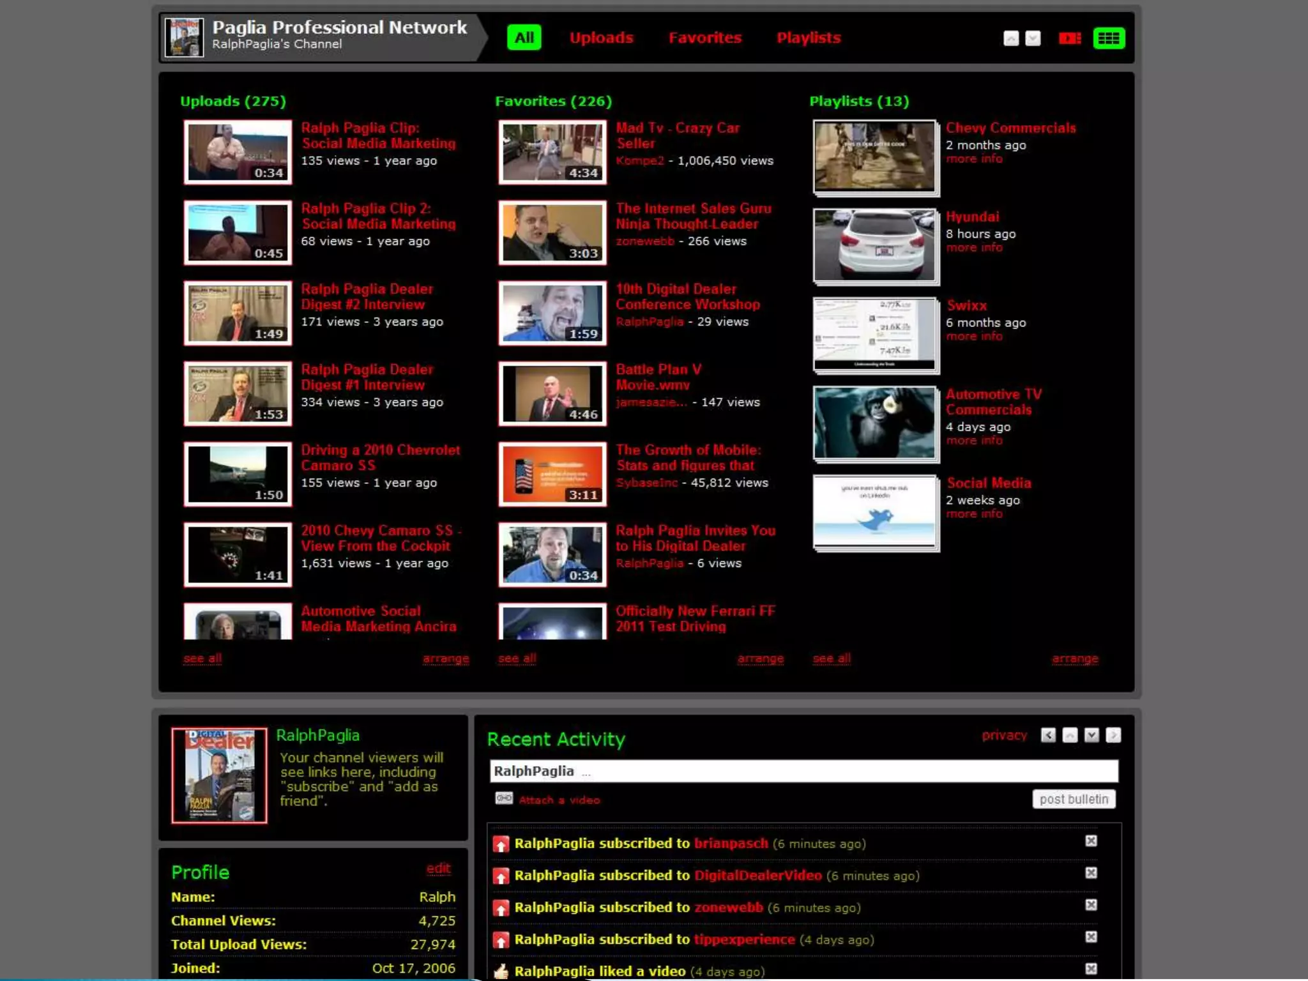Click see all under Favorites

click(x=517, y=658)
